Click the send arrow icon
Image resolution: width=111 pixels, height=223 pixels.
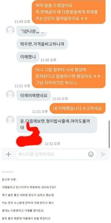tap(103, 154)
